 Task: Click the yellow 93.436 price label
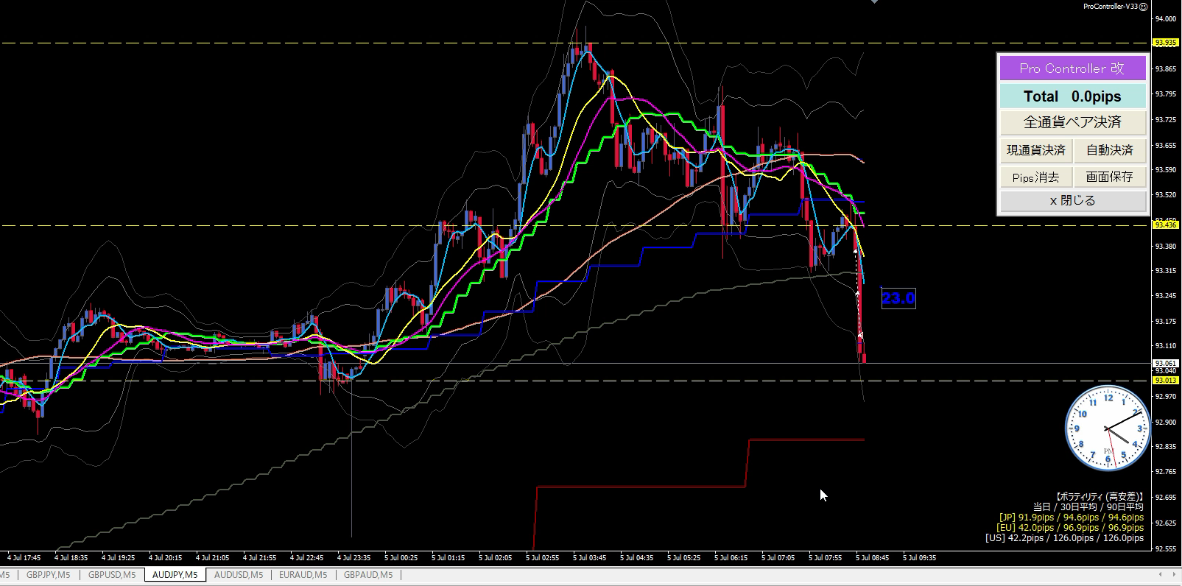1165,225
